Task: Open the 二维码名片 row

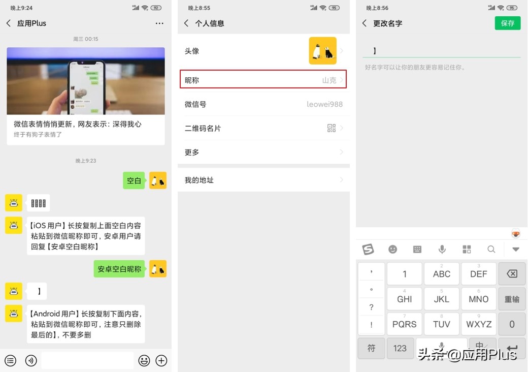Action: click(x=263, y=128)
